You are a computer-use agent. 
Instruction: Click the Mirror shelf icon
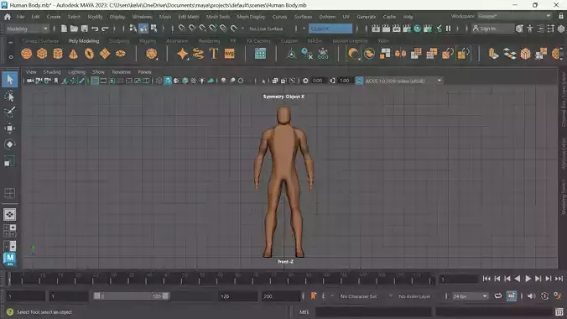[400, 54]
